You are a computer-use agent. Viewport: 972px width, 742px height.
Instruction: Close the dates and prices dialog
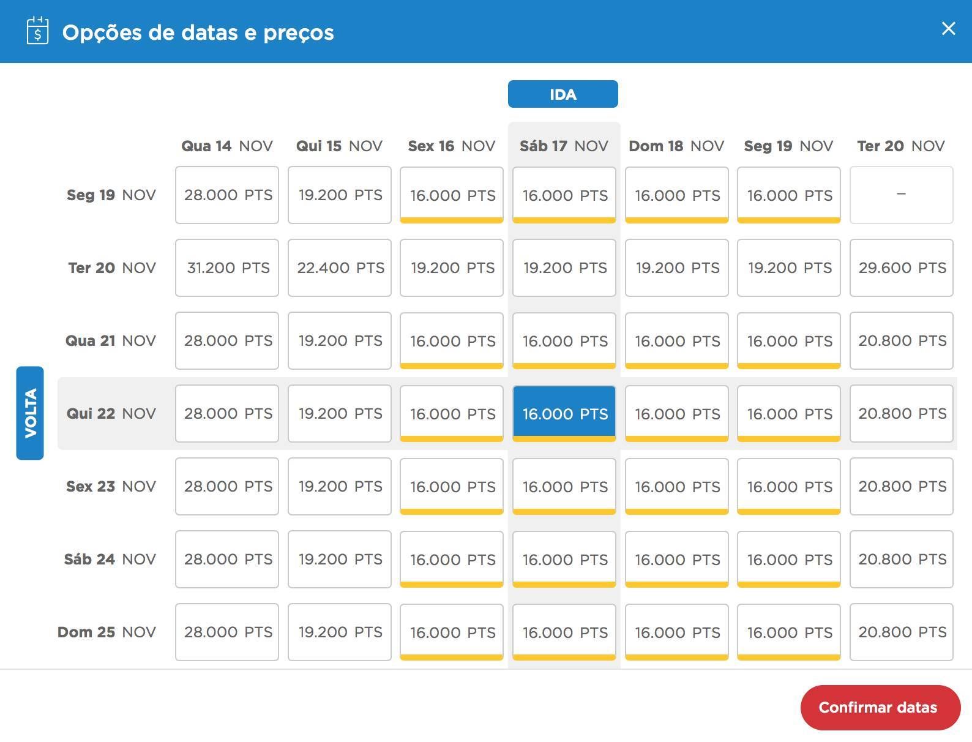click(948, 29)
